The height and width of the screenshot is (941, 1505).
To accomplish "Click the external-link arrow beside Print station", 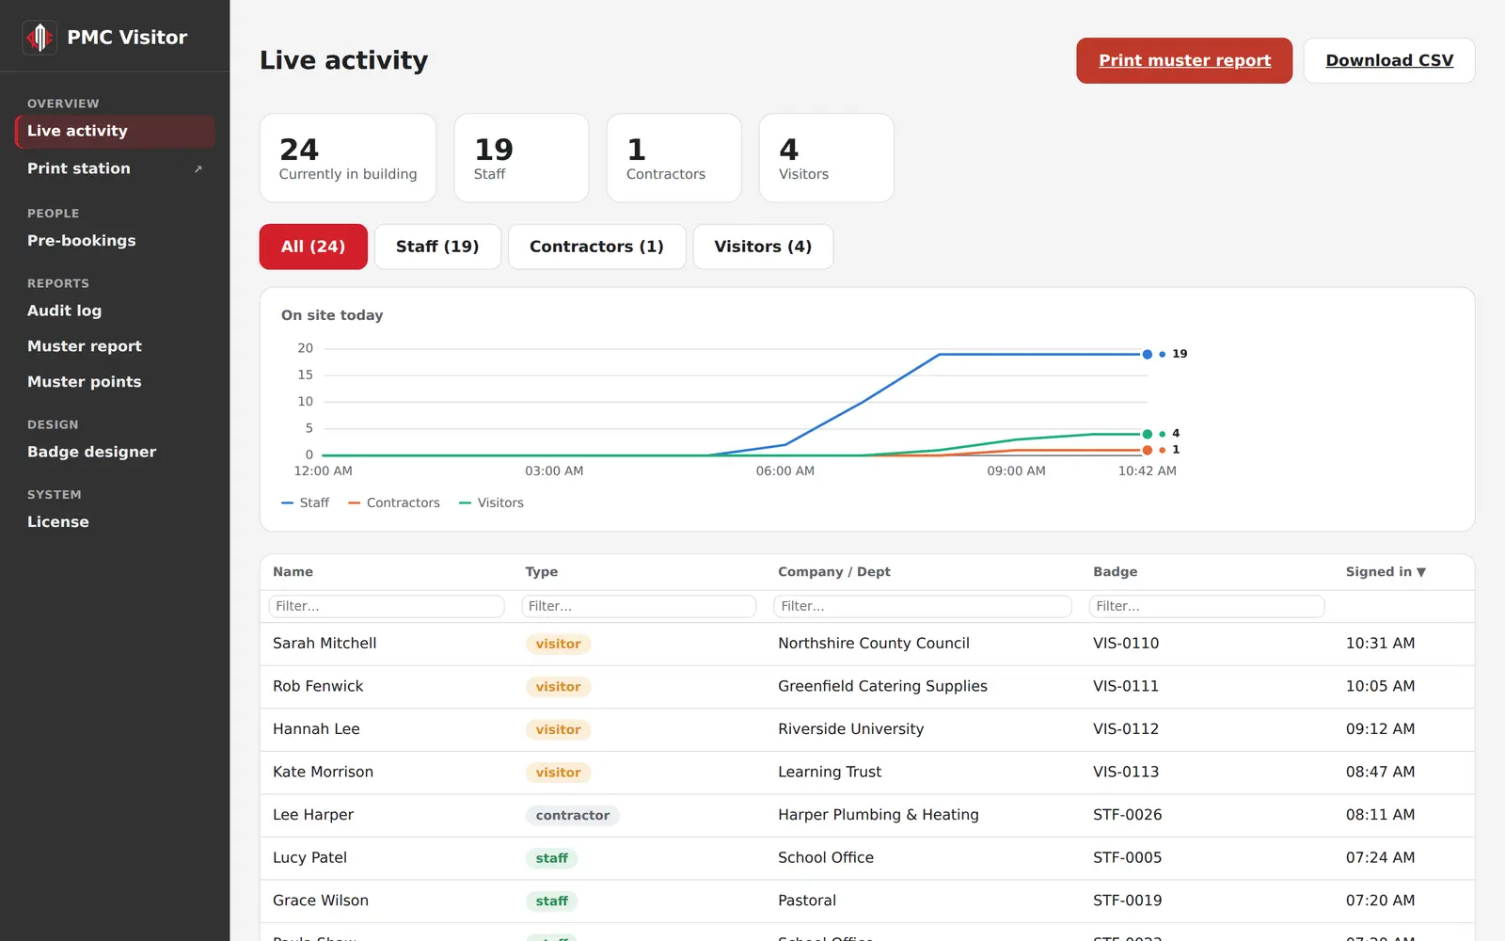I will [x=198, y=169].
